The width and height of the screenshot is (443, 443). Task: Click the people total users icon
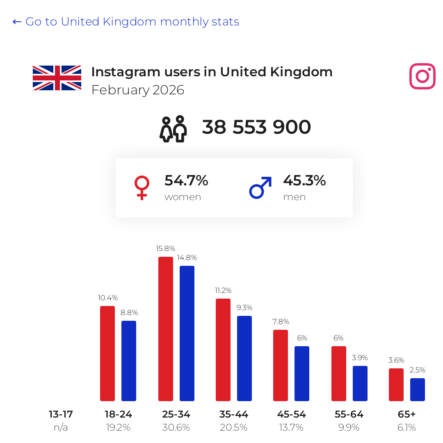173,129
